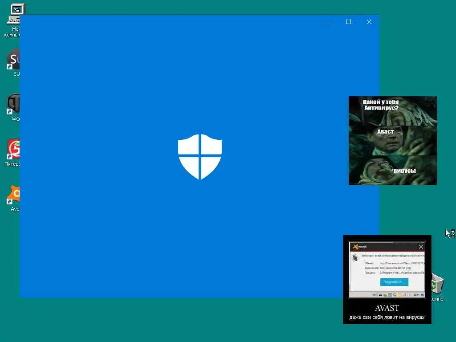Maximize the Windows Security window
Viewport: 456px width, 342px height.
pyautogui.click(x=348, y=22)
